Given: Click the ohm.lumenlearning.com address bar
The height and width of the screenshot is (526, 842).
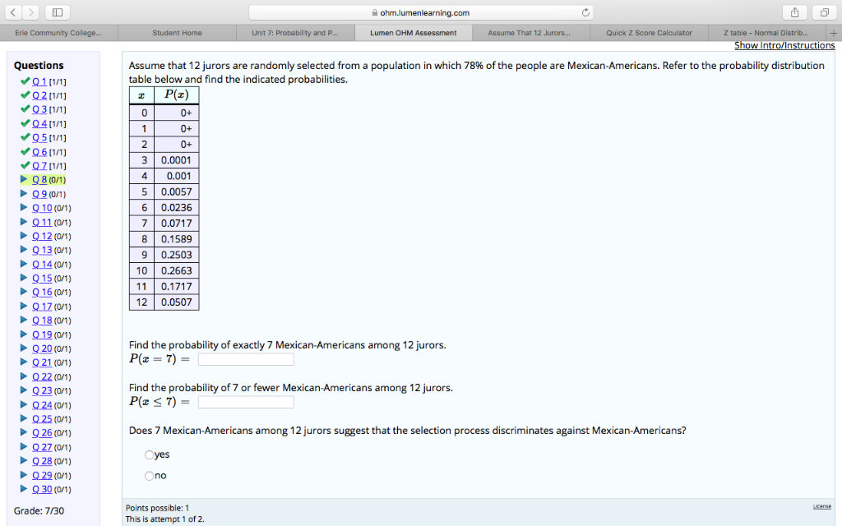Looking at the screenshot, I should 420,12.
